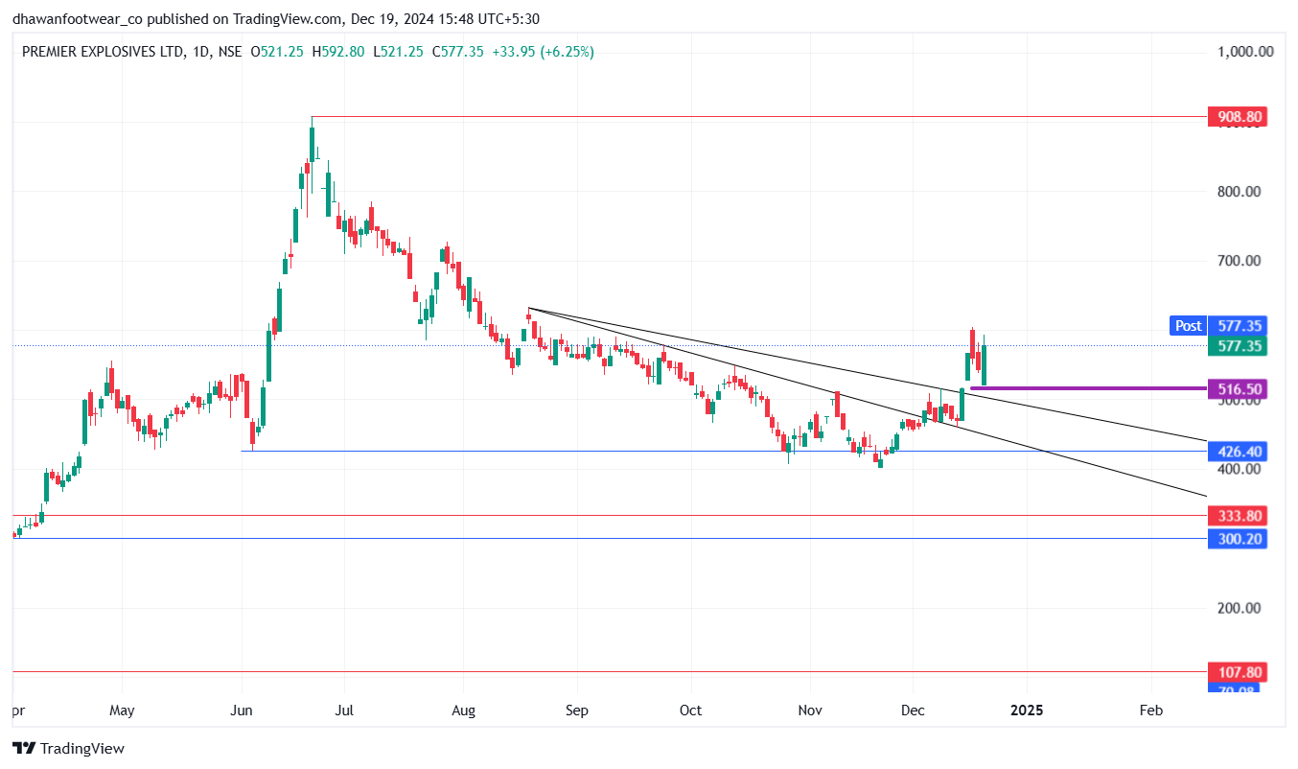Select the open value O521.25
Image resolution: width=1298 pixels, height=769 pixels.
point(277,52)
